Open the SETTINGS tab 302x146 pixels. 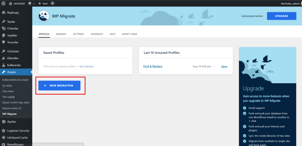pos(78,34)
